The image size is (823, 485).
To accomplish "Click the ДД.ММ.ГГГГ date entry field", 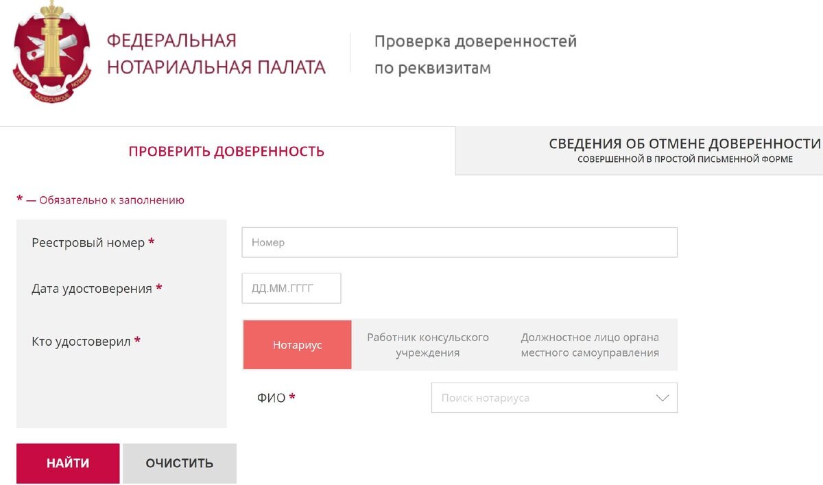I will click(291, 287).
